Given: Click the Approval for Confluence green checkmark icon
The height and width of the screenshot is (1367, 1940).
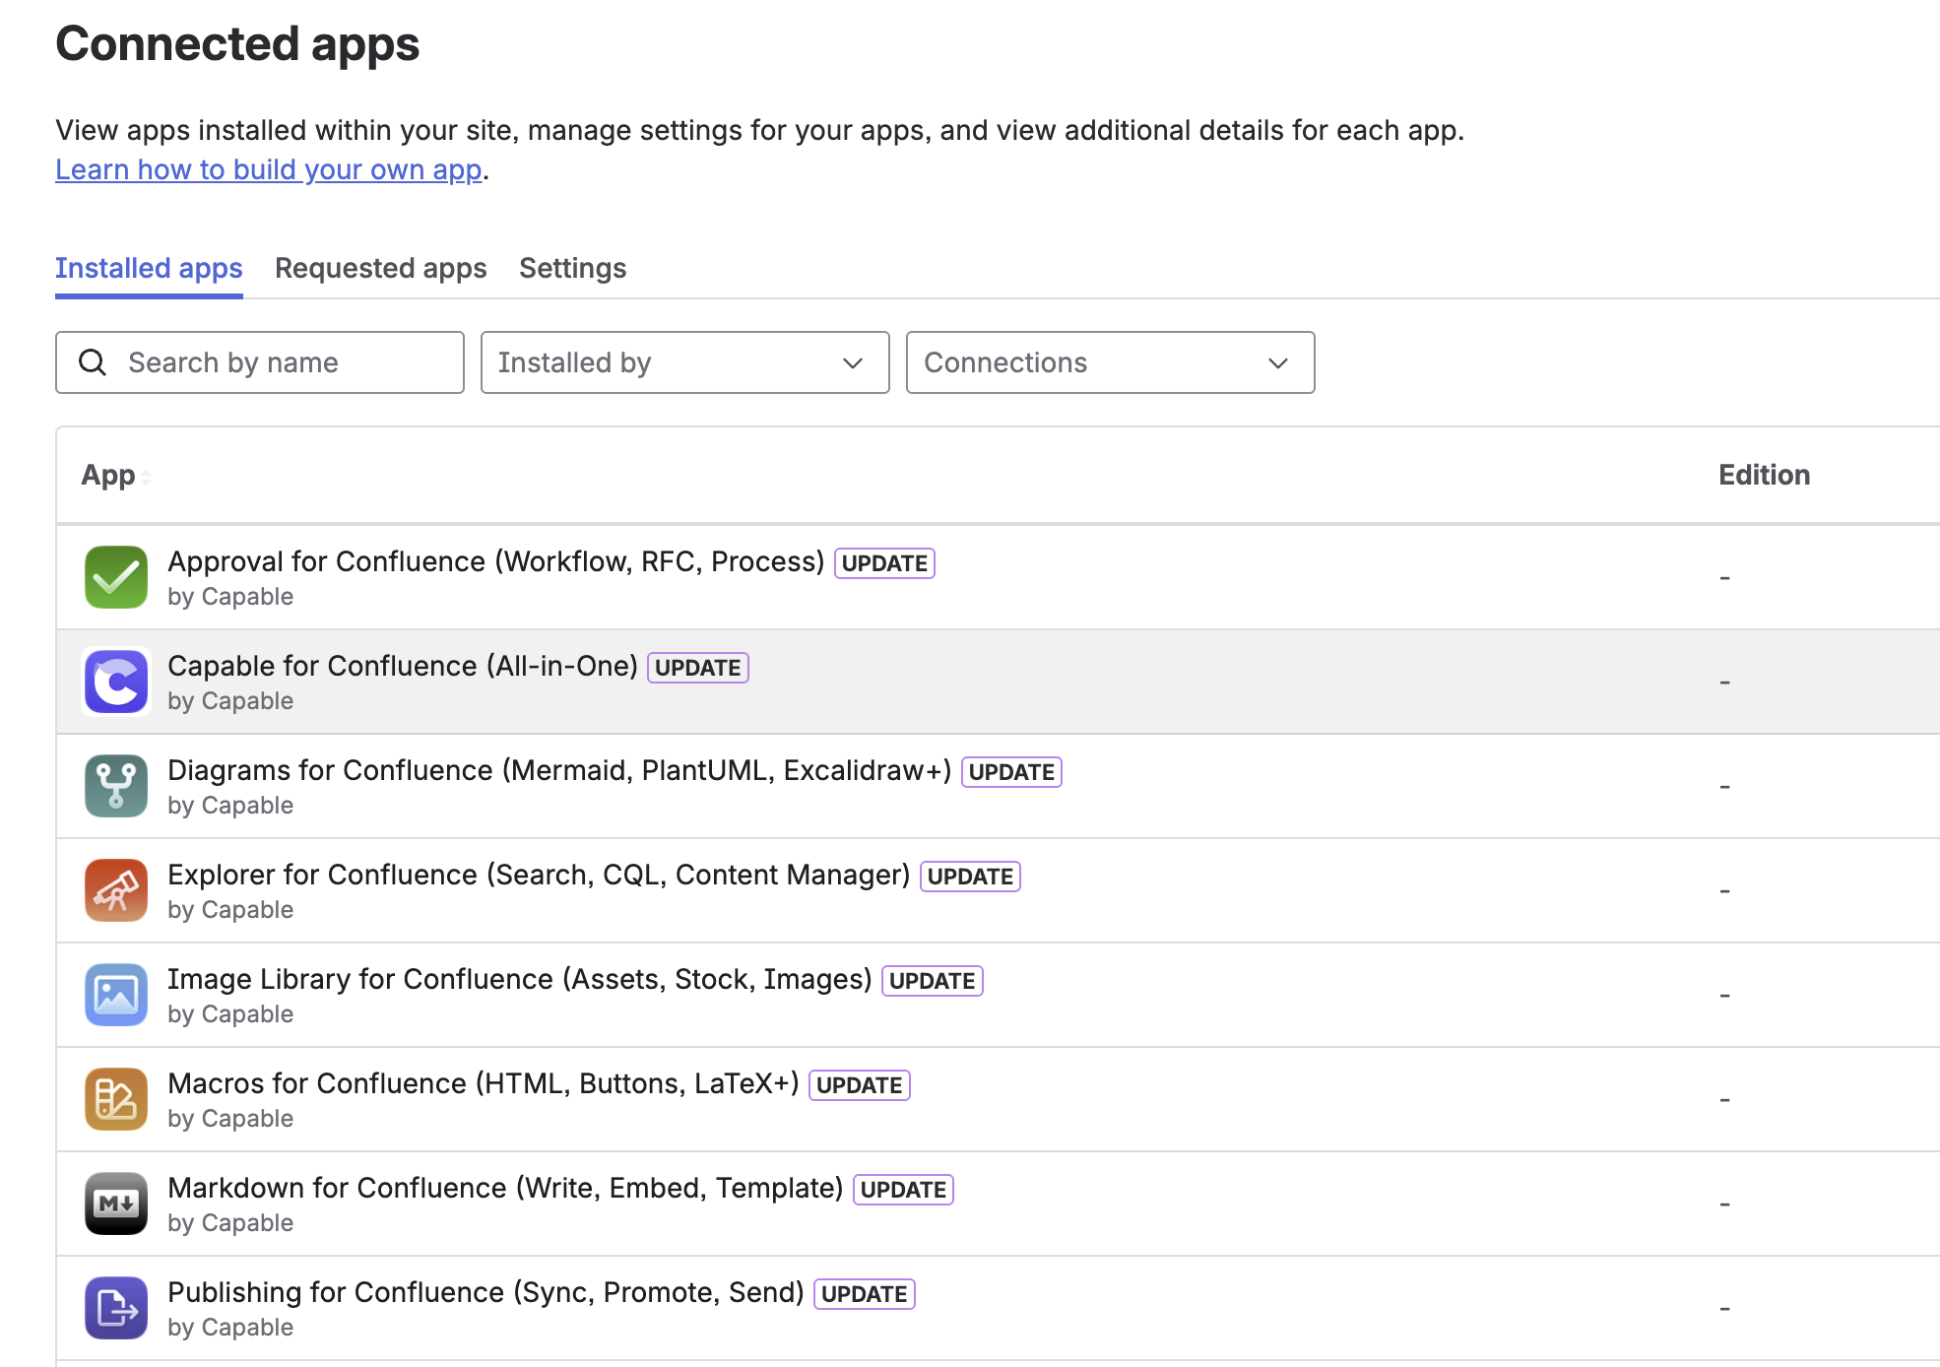Looking at the screenshot, I should (x=116, y=577).
